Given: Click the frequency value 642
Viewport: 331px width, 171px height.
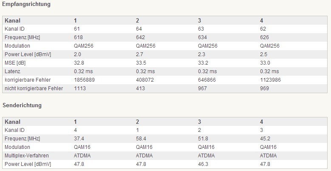Looking at the screenshot, I should click(x=140, y=37).
